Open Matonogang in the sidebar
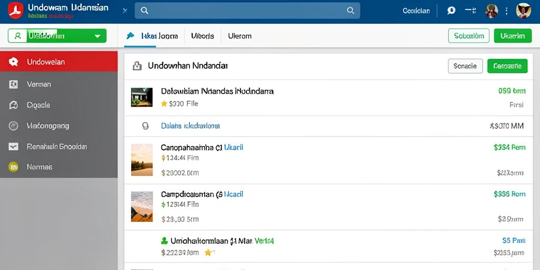Viewport: 540px width, 270px height. pyautogui.click(x=59, y=126)
